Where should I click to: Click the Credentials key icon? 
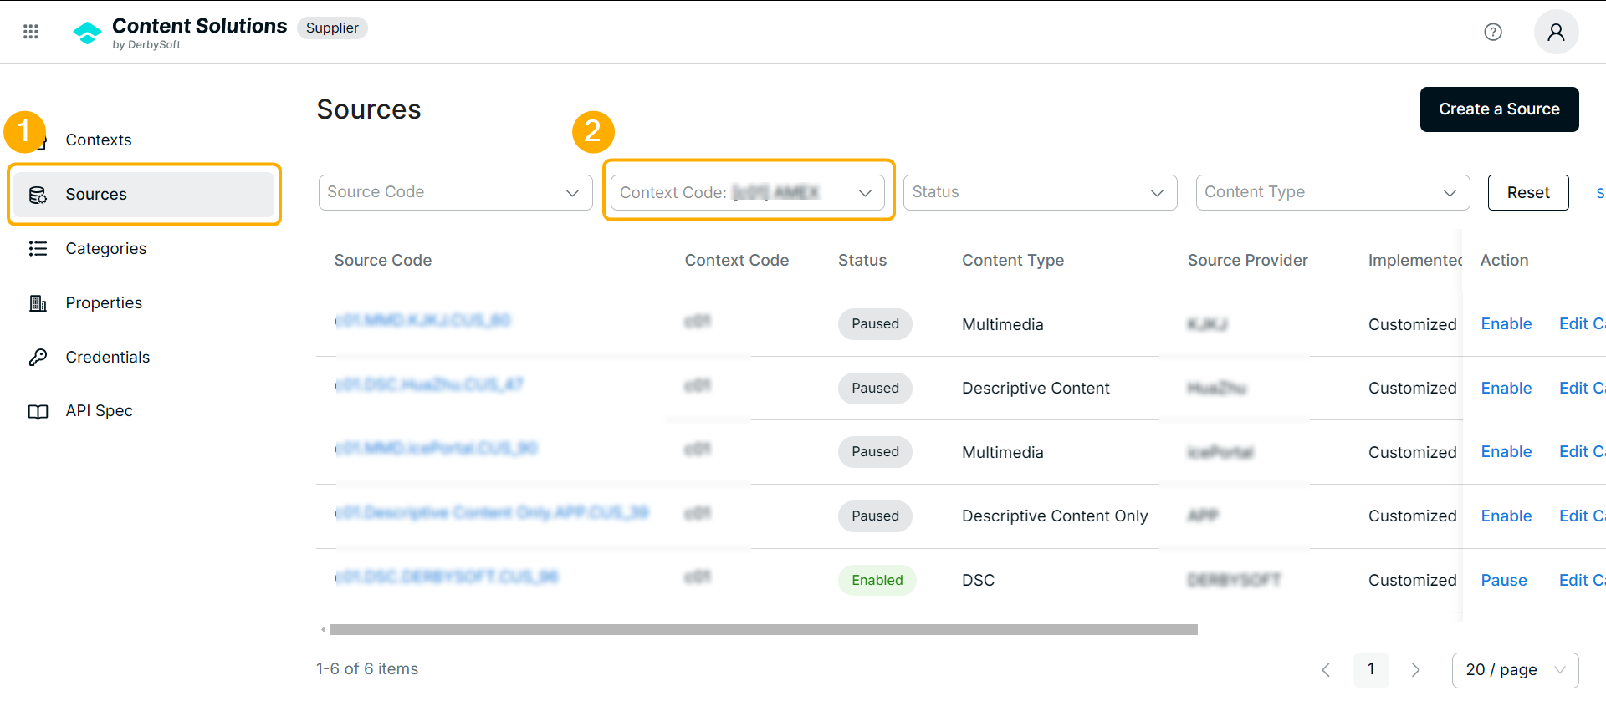click(x=38, y=357)
